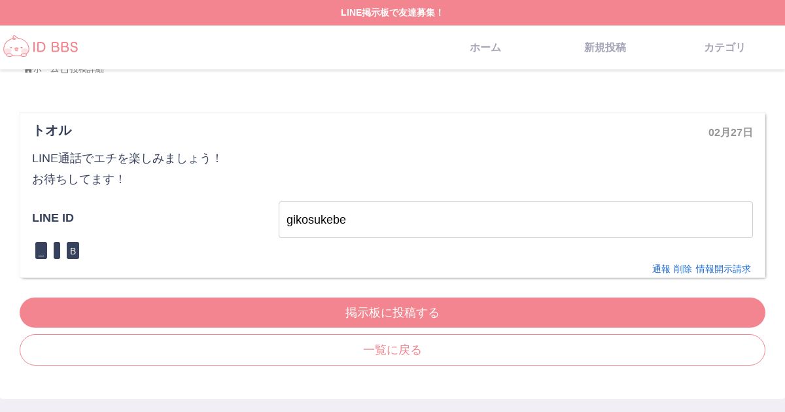785x412 pixels.
Task: Click the message line LINE通話でエチを楽しみましょう！
Action: pyautogui.click(x=128, y=158)
